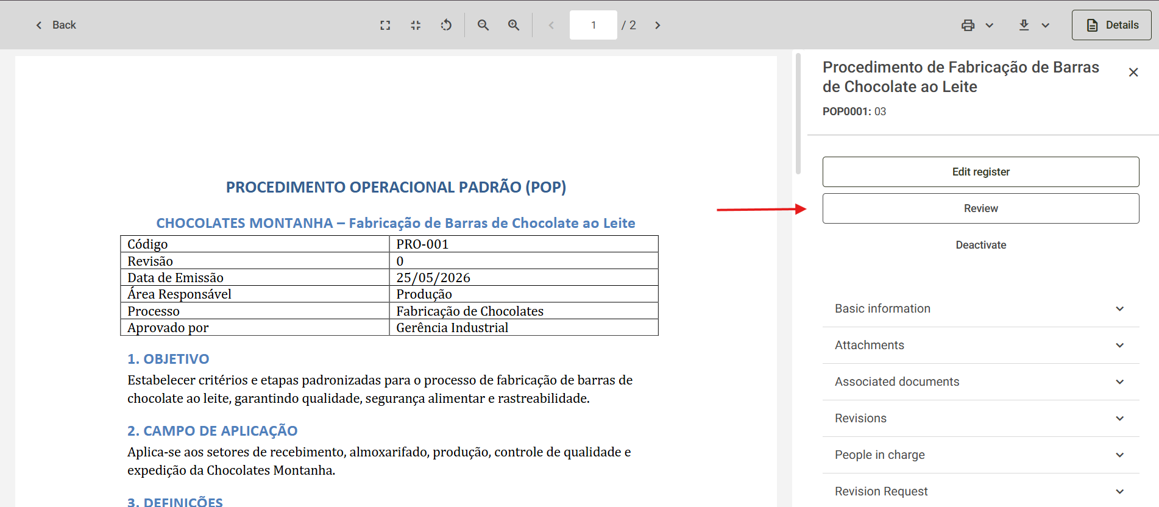Go back using the Back button
The width and height of the screenshot is (1159, 507).
(x=55, y=25)
